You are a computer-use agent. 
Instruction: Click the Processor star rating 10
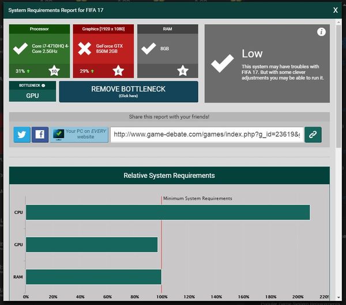coord(54,71)
